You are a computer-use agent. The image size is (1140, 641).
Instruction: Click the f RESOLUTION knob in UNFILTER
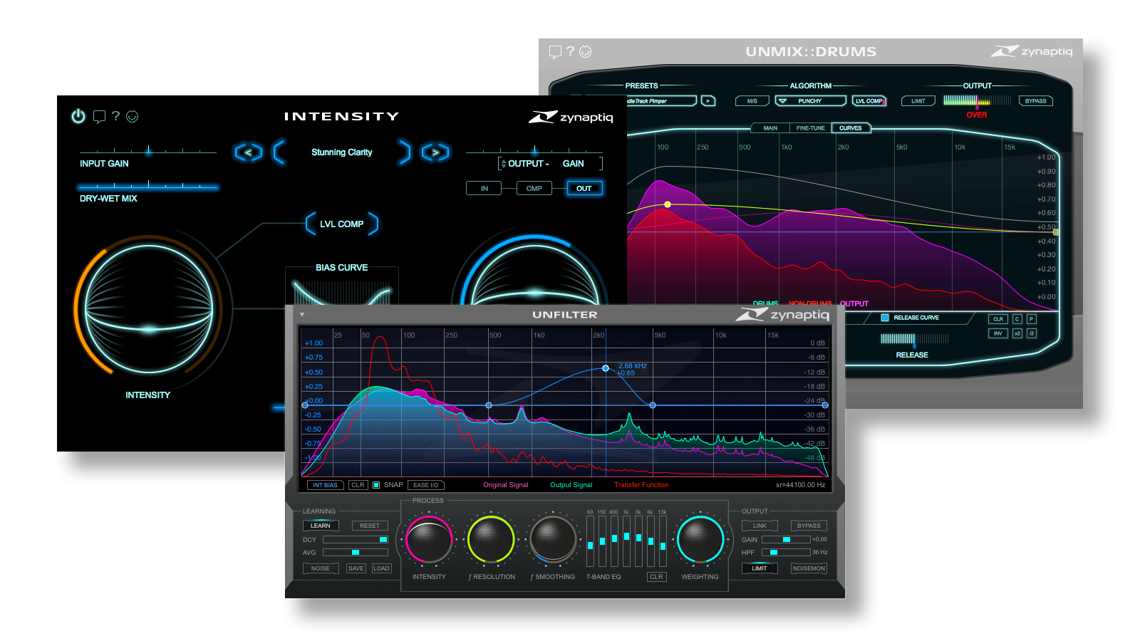coord(491,540)
